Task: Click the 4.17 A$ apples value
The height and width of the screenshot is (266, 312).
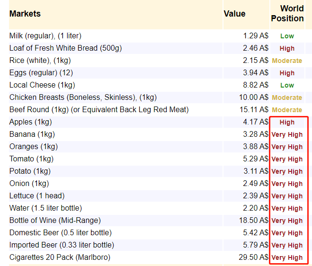Action: pos(256,122)
